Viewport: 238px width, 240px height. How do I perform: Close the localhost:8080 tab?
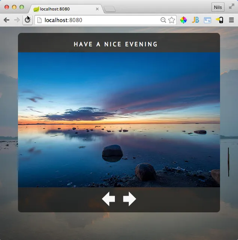pos(97,9)
